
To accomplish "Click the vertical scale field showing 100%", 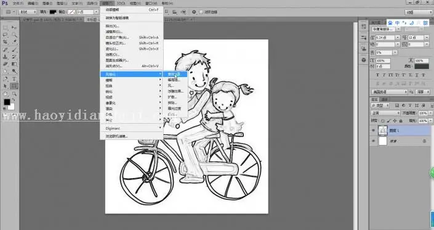I will (x=383, y=60).
